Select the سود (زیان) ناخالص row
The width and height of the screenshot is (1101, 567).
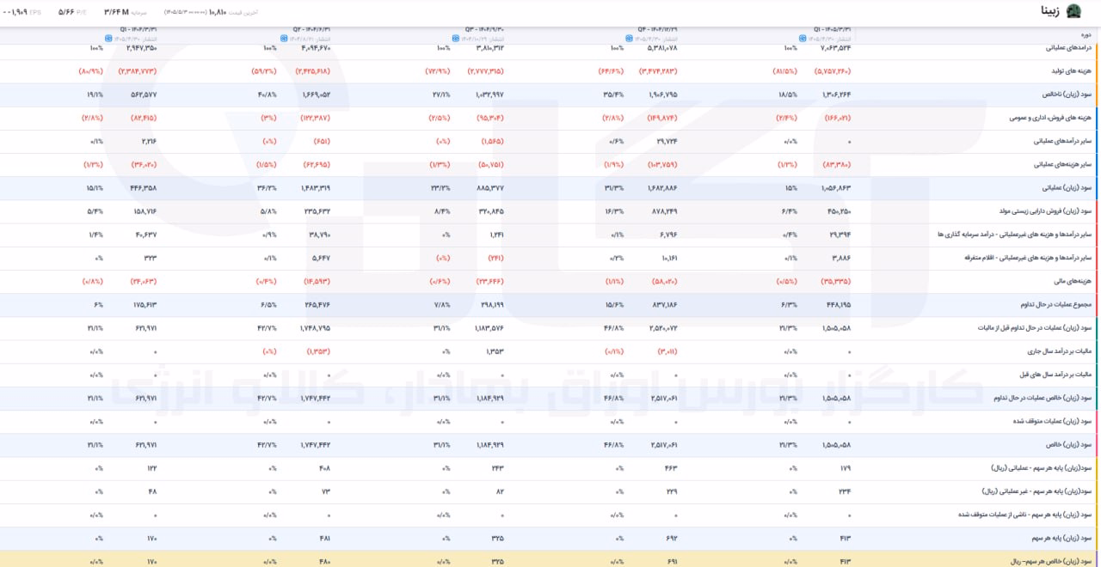point(550,94)
